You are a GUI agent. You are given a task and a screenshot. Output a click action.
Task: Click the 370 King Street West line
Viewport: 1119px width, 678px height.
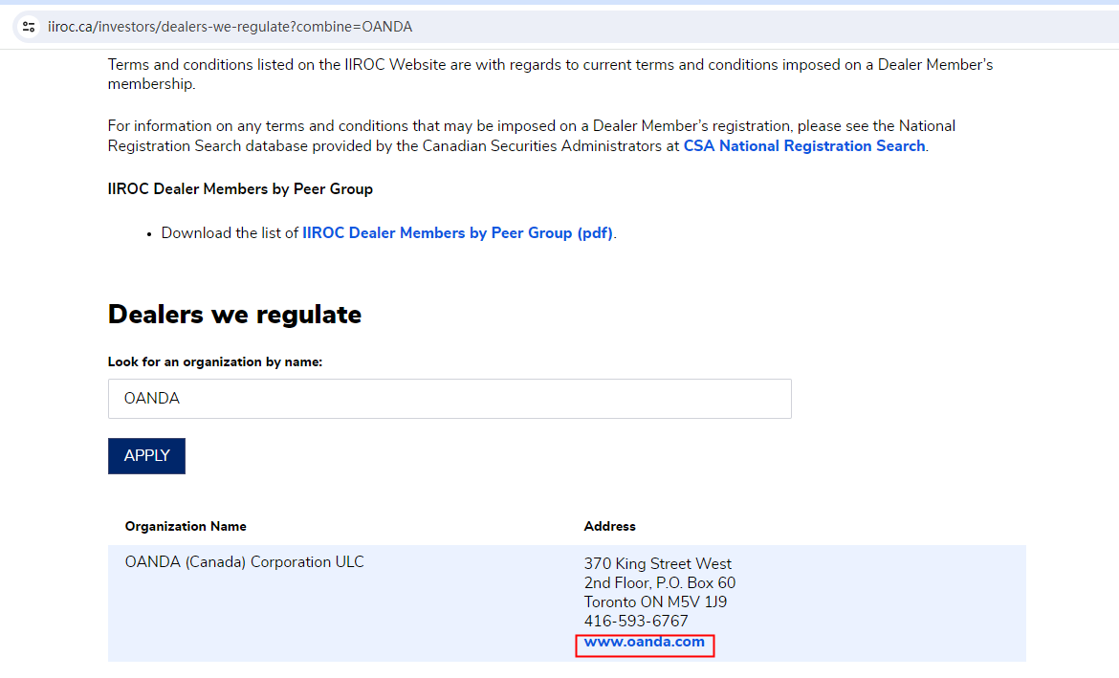[x=658, y=564]
